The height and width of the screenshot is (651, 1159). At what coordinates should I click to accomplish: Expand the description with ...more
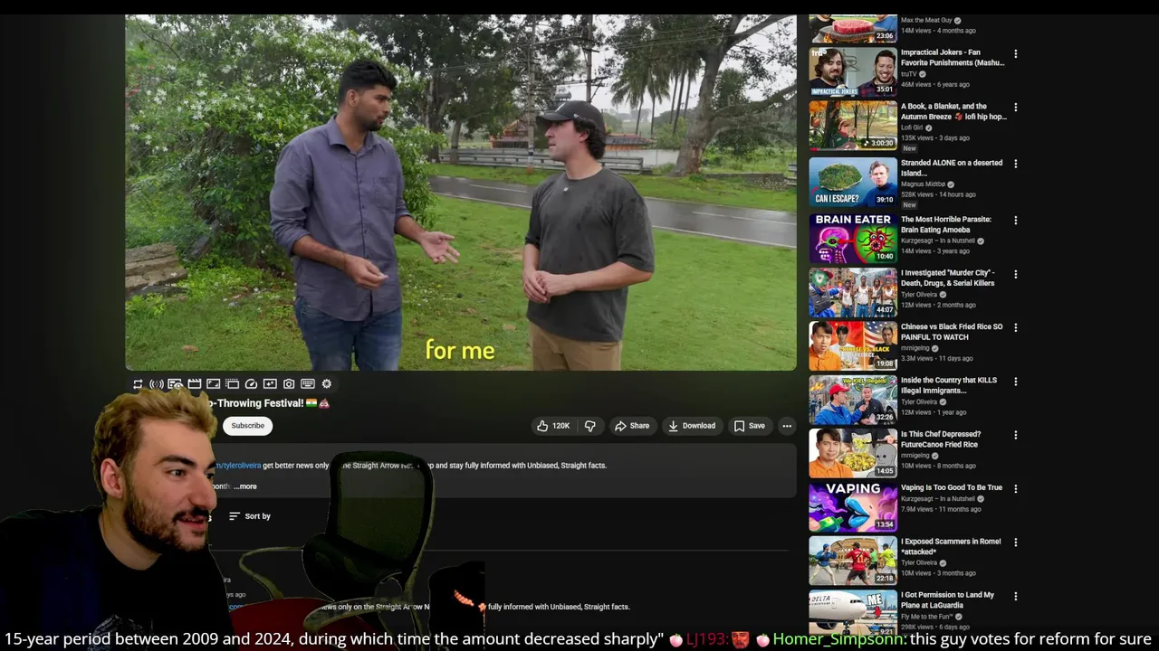pyautogui.click(x=245, y=486)
